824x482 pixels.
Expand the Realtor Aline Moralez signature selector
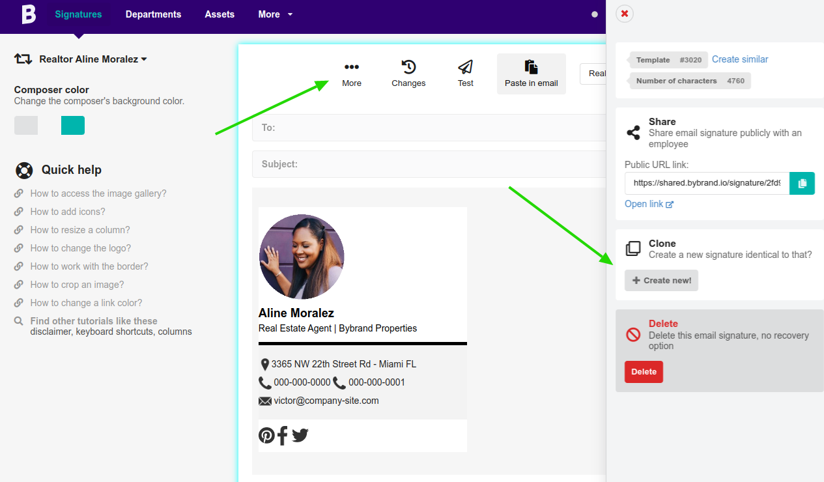(x=92, y=59)
